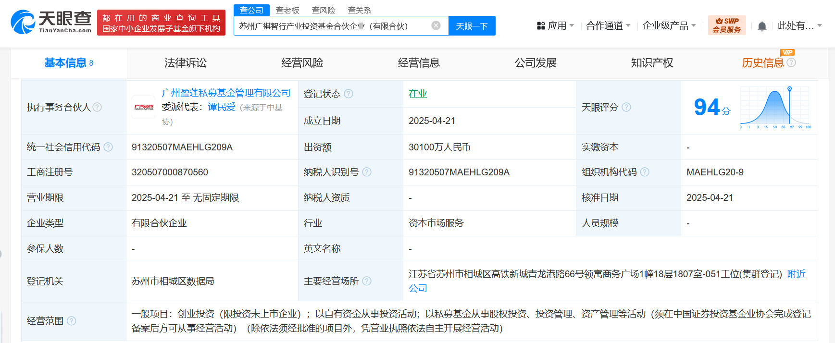The width and height of the screenshot is (835, 343).
Task: Switch to the 历史信息 tab
Action: tap(763, 62)
